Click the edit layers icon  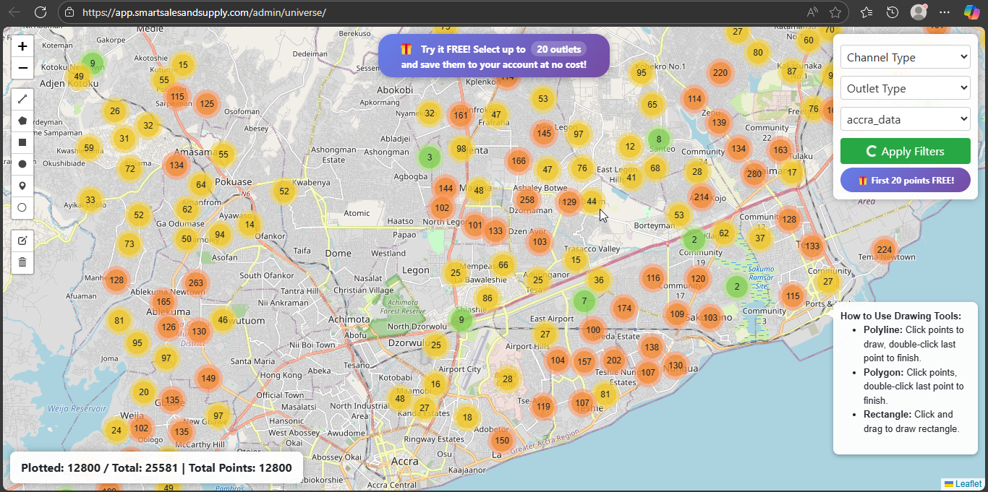pyautogui.click(x=22, y=241)
